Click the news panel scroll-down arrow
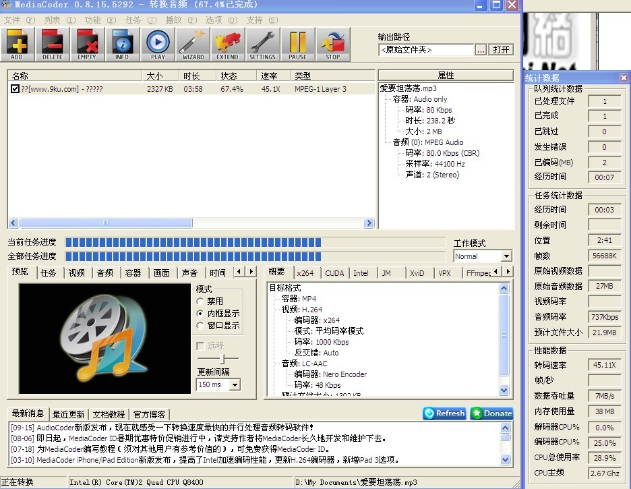This screenshot has height=489, width=631. [506, 459]
